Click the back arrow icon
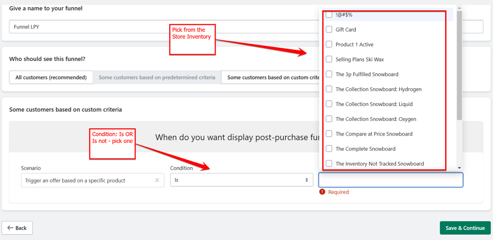Screen dimensions: 493x240 (10, 228)
